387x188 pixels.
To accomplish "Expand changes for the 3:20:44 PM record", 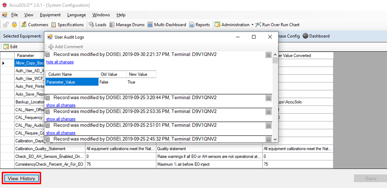I will [61, 105].
